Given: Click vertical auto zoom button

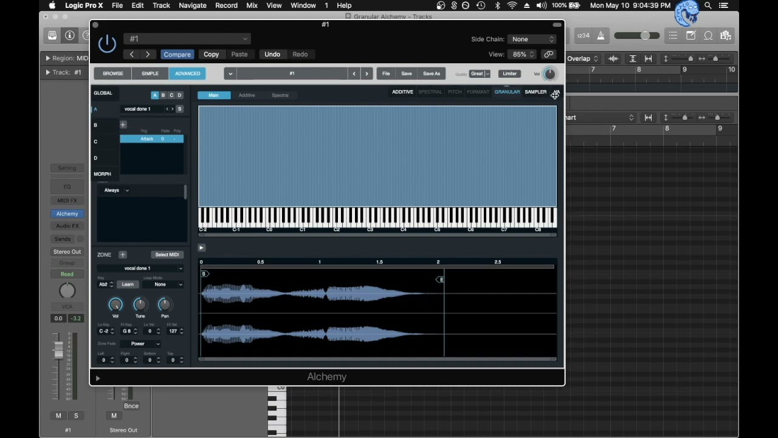Looking at the screenshot, I should coord(633,58).
